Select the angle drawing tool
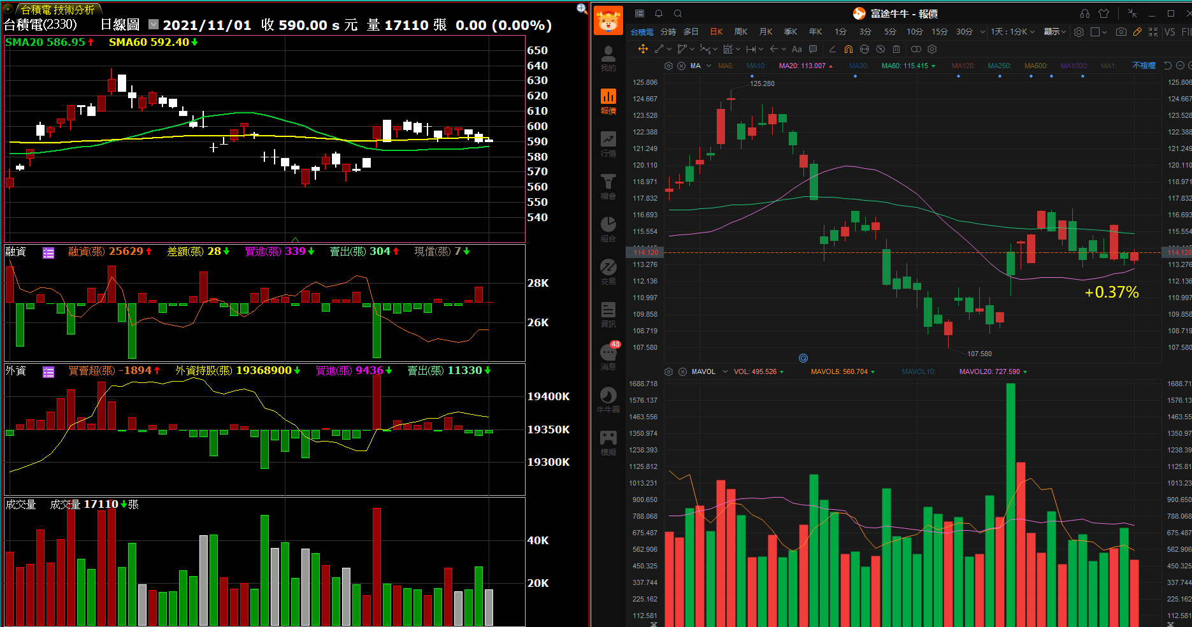This screenshot has width=1192, height=627. [x=832, y=49]
